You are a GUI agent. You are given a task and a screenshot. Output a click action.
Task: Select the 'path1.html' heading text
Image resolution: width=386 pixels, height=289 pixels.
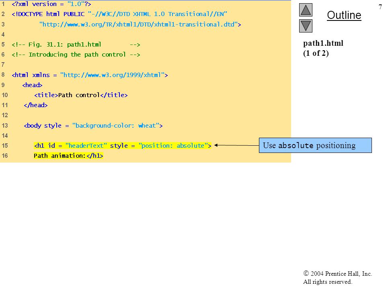click(323, 43)
